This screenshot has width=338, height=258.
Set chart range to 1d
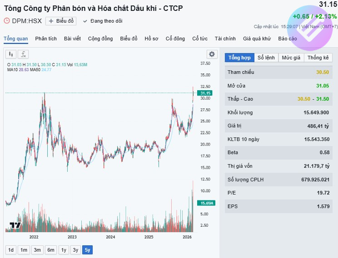pyautogui.click(x=11, y=250)
